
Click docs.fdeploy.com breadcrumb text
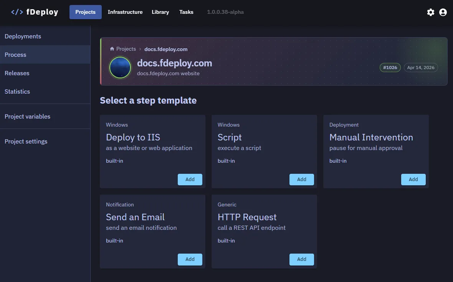166,49
